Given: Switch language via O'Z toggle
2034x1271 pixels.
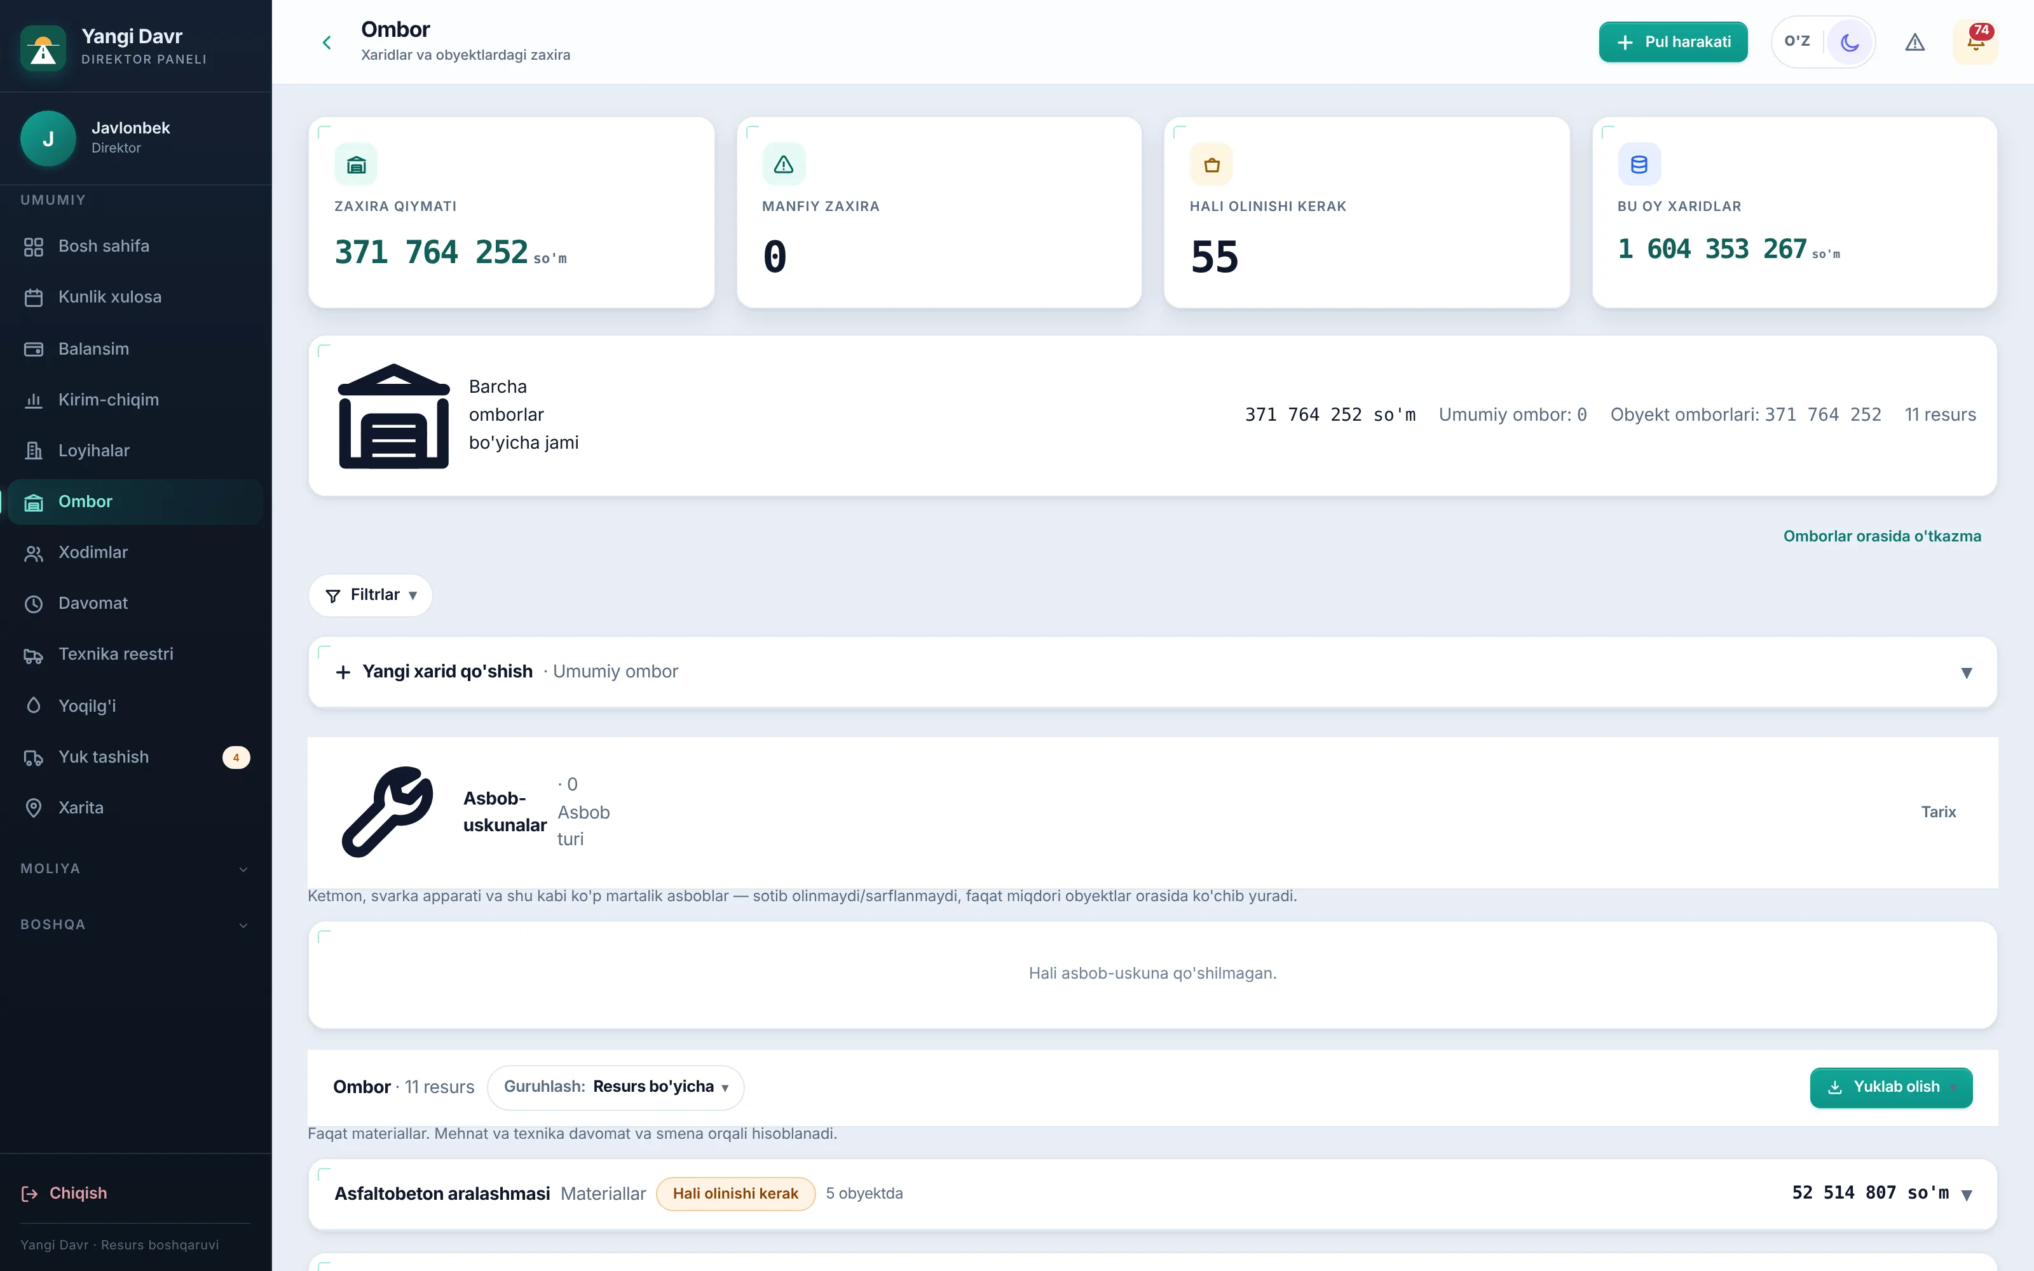Looking at the screenshot, I should coord(1797,41).
